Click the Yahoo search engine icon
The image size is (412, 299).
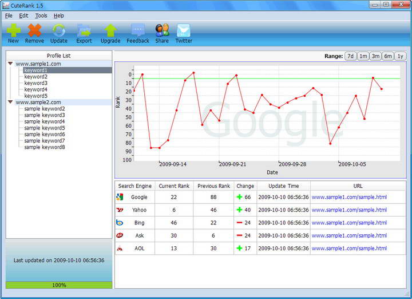[120, 210]
